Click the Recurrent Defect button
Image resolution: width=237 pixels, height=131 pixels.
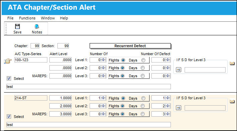(x=130, y=46)
